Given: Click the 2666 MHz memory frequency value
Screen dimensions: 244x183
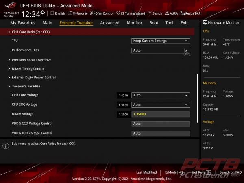Looking at the screenshot, I should click(209, 96).
